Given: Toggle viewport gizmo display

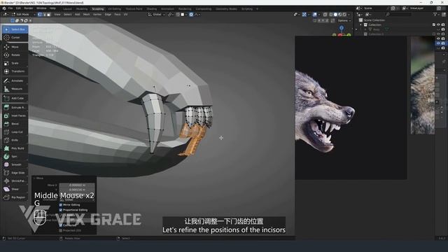Looking at the screenshot, I should pos(304,14).
